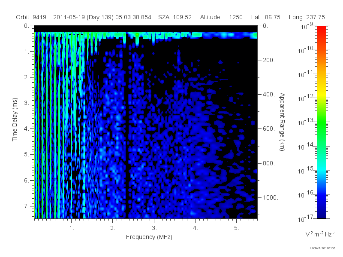Image resolution: width=343 pixels, height=257 pixels.
Task: Click the 600. apparent range tick label
Action: pos(269,129)
